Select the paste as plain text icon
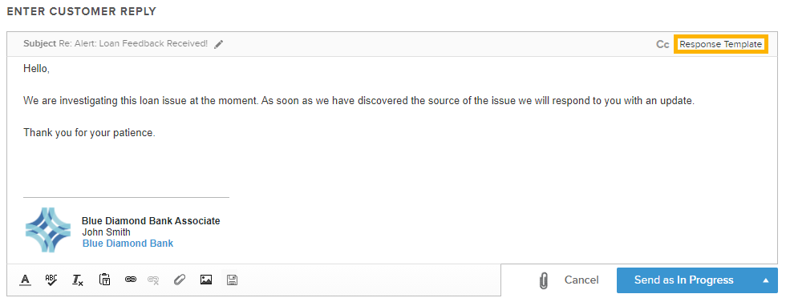Image resolution: width=786 pixels, height=298 pixels. coord(104,280)
